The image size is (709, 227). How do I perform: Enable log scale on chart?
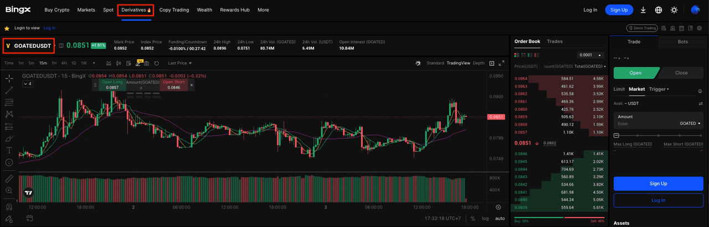tap(485, 219)
